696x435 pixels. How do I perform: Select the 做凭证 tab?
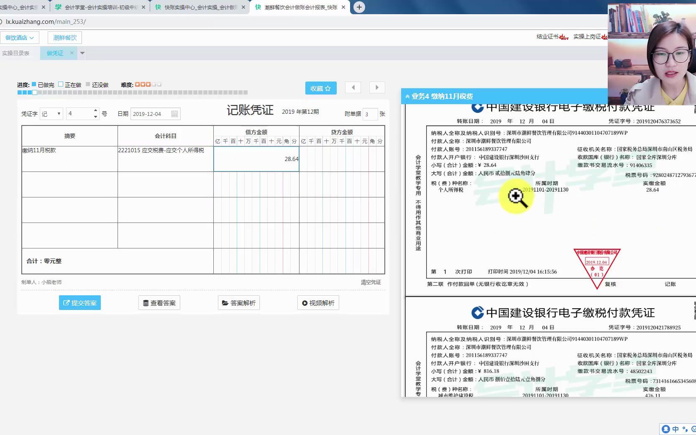[x=55, y=53]
